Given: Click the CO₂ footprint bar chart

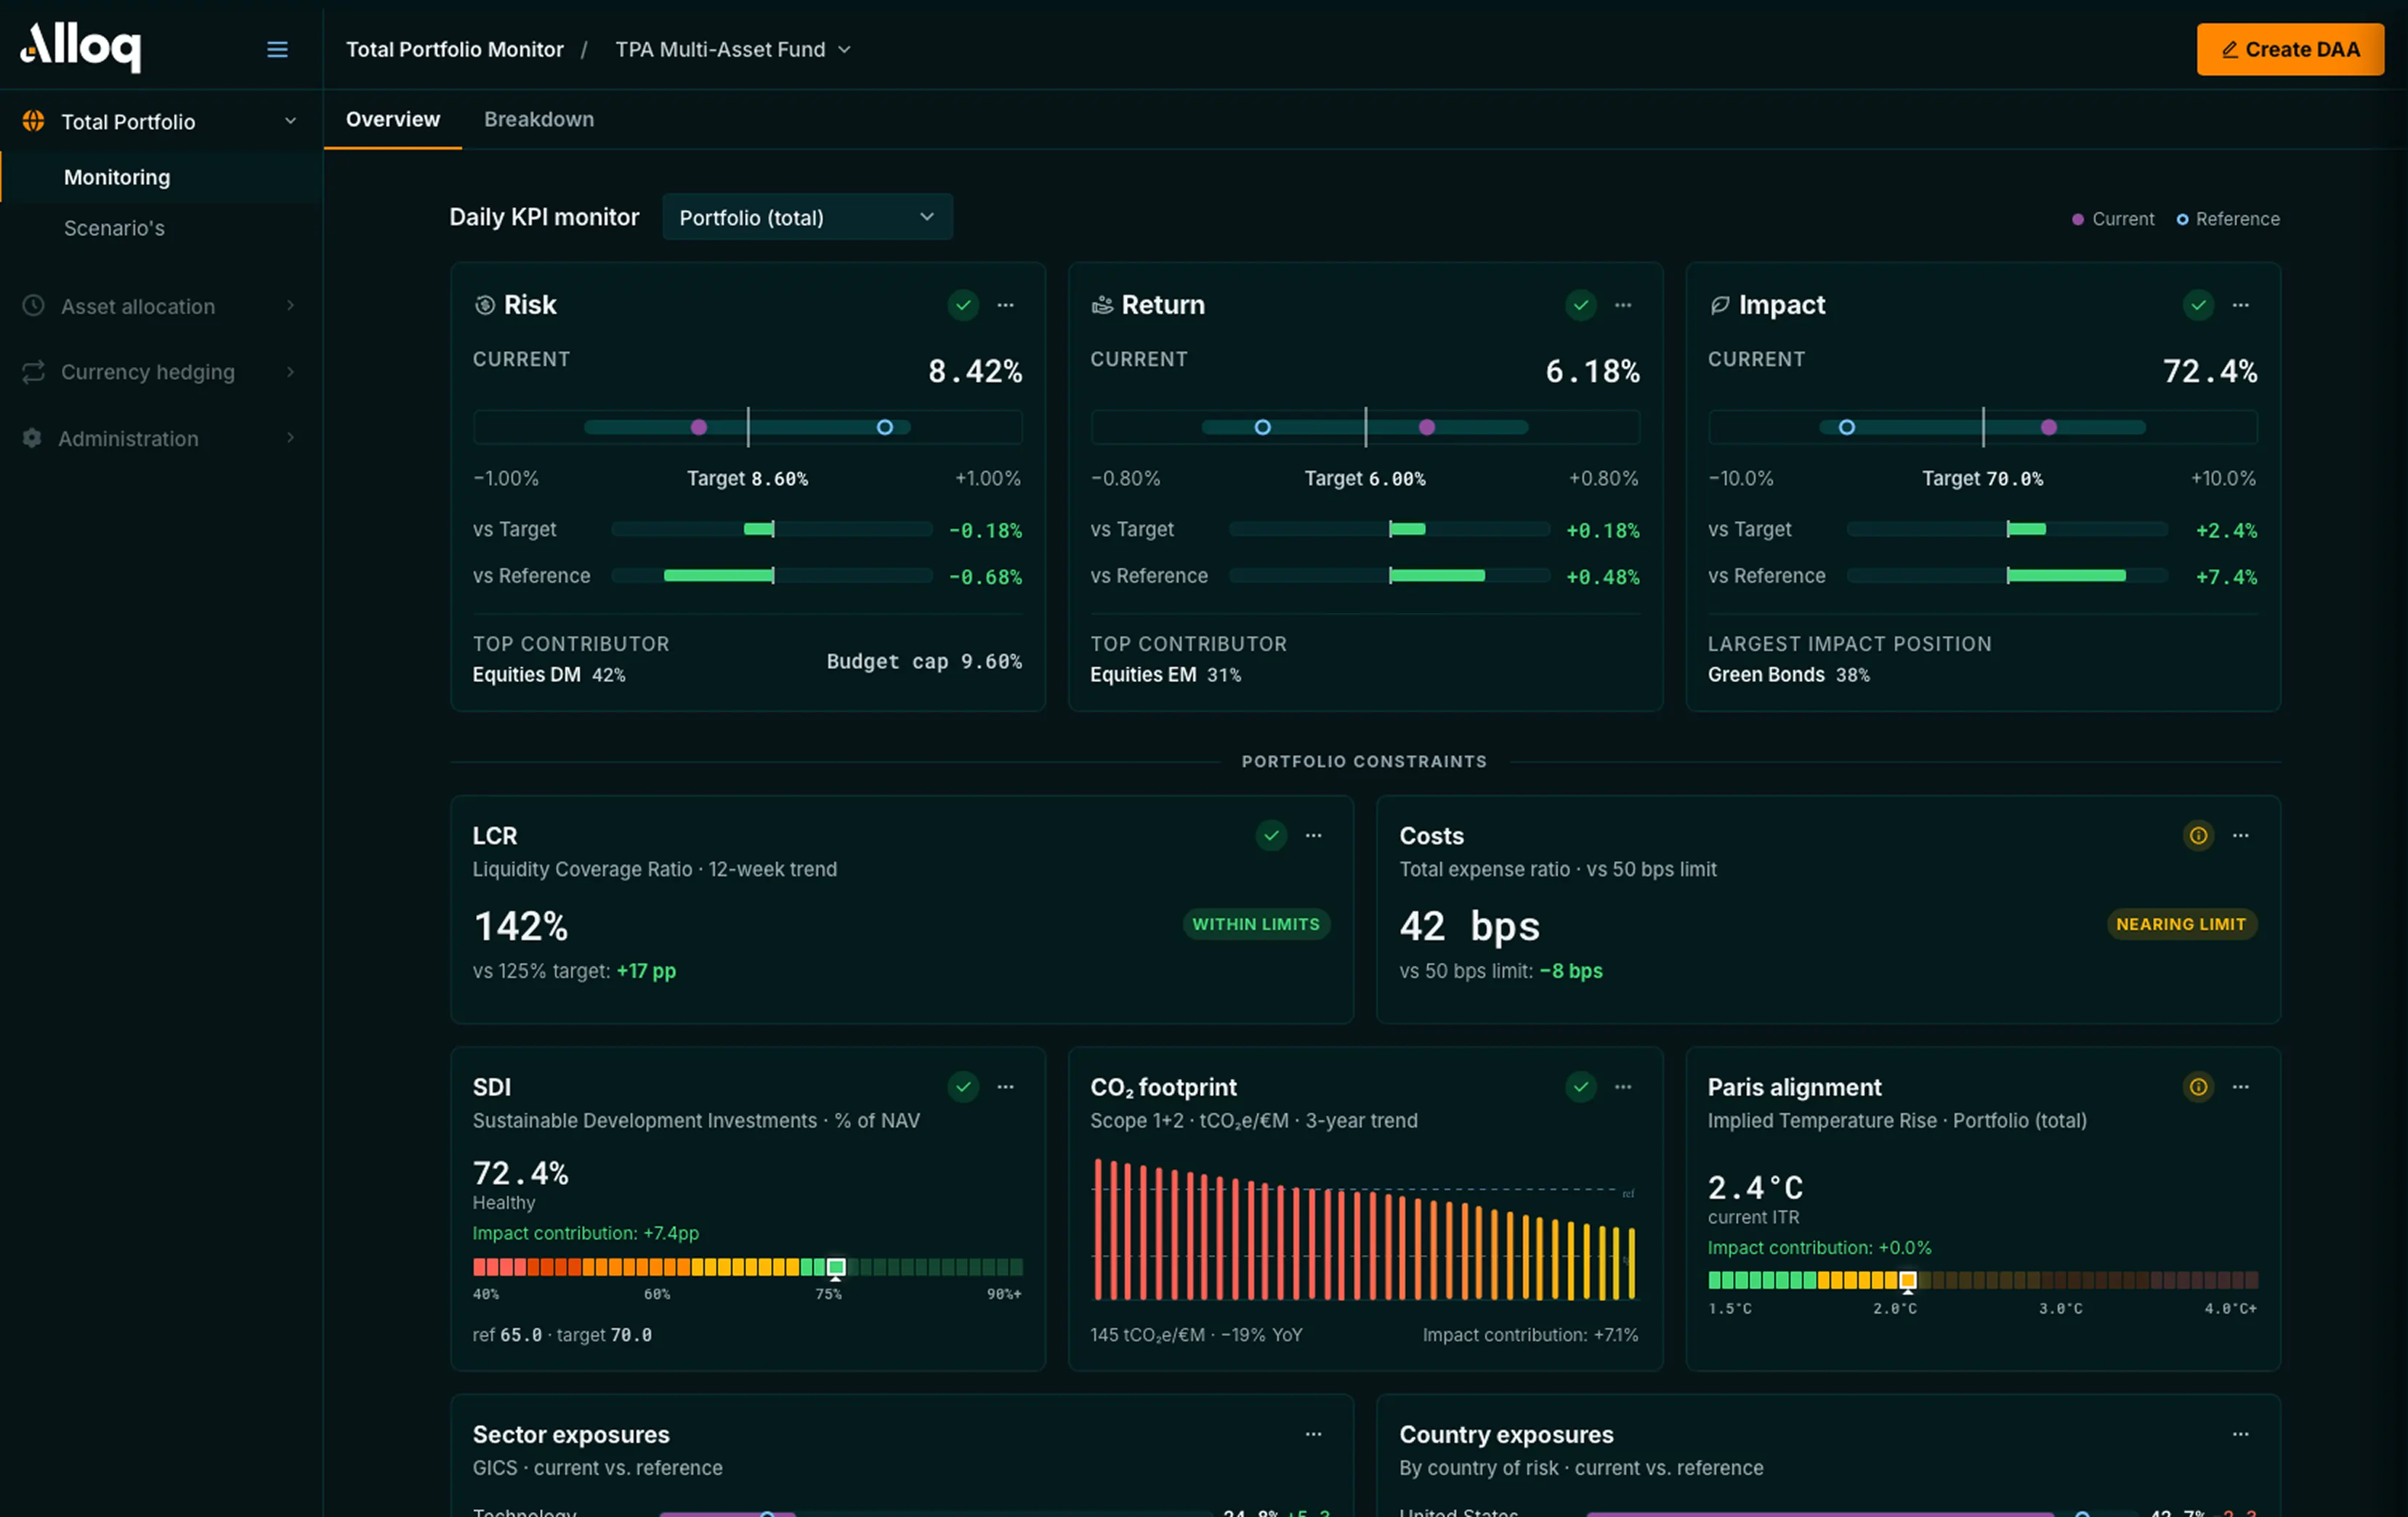Looking at the screenshot, I should coord(1364,1228).
